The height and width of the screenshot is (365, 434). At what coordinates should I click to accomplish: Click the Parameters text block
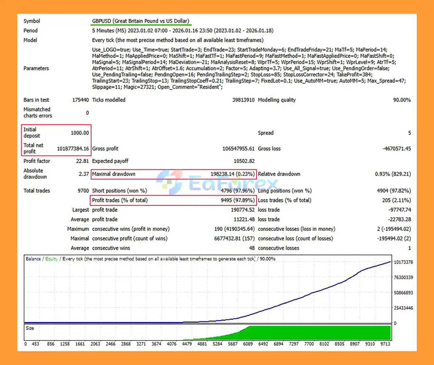click(249, 68)
